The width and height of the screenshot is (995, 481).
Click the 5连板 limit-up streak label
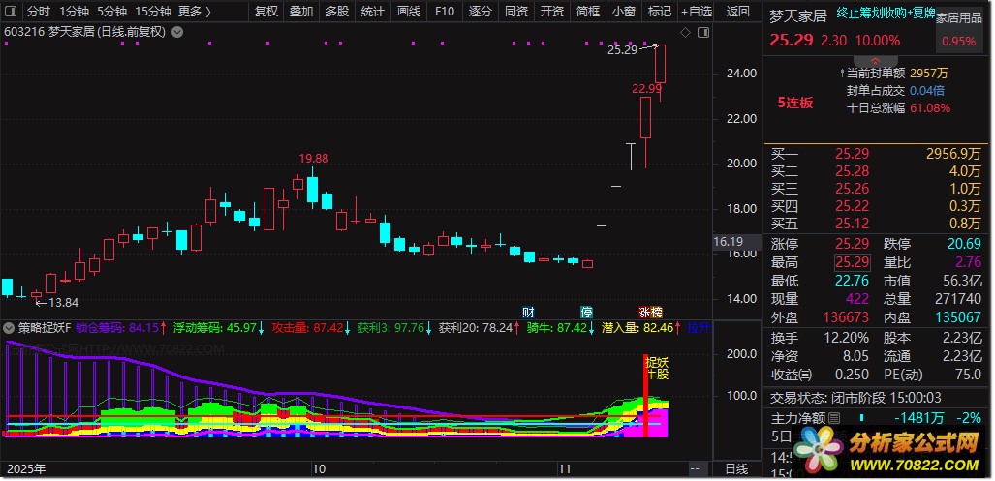(795, 103)
